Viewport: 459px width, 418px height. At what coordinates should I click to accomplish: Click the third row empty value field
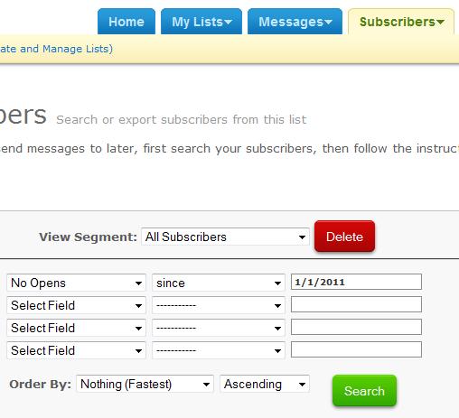click(356, 327)
